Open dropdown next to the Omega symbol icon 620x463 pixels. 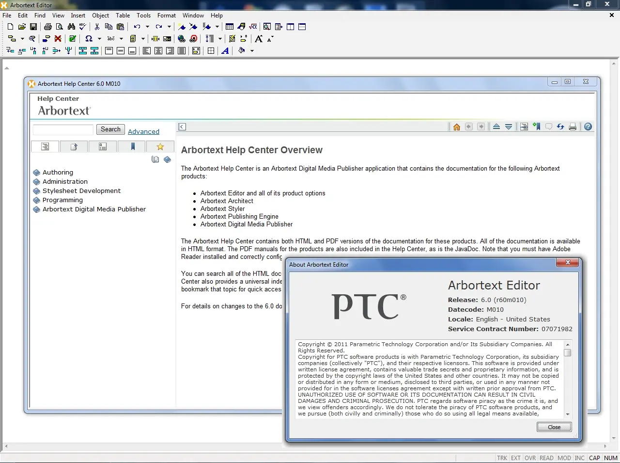[99, 39]
